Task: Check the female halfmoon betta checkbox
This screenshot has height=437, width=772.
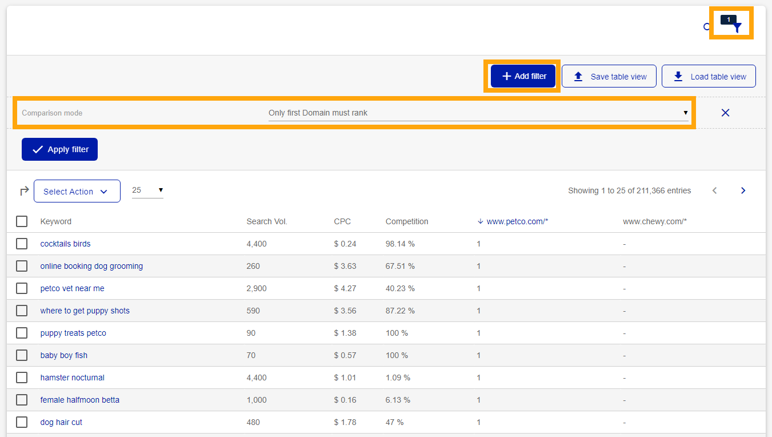Action: click(22, 400)
